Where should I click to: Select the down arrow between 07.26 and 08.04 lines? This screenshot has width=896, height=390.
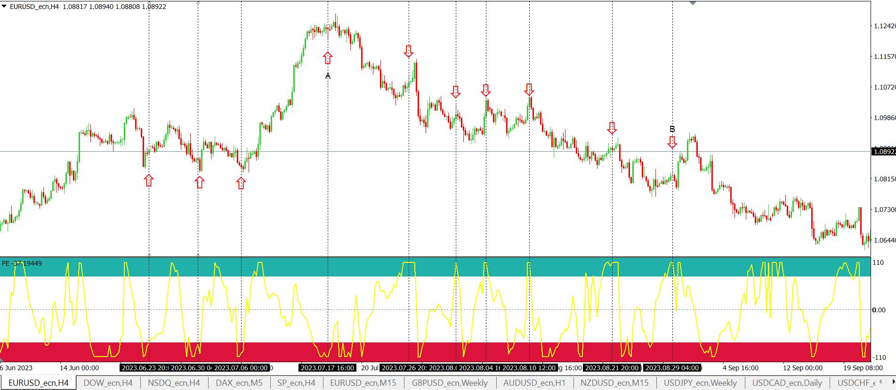(x=455, y=92)
